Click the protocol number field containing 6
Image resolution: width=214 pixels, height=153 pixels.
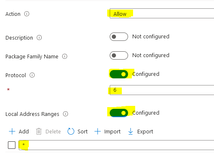[162, 90]
